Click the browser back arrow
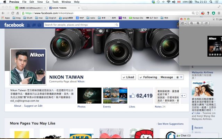This screenshot has width=222, height=139. click(x=3, y=13)
